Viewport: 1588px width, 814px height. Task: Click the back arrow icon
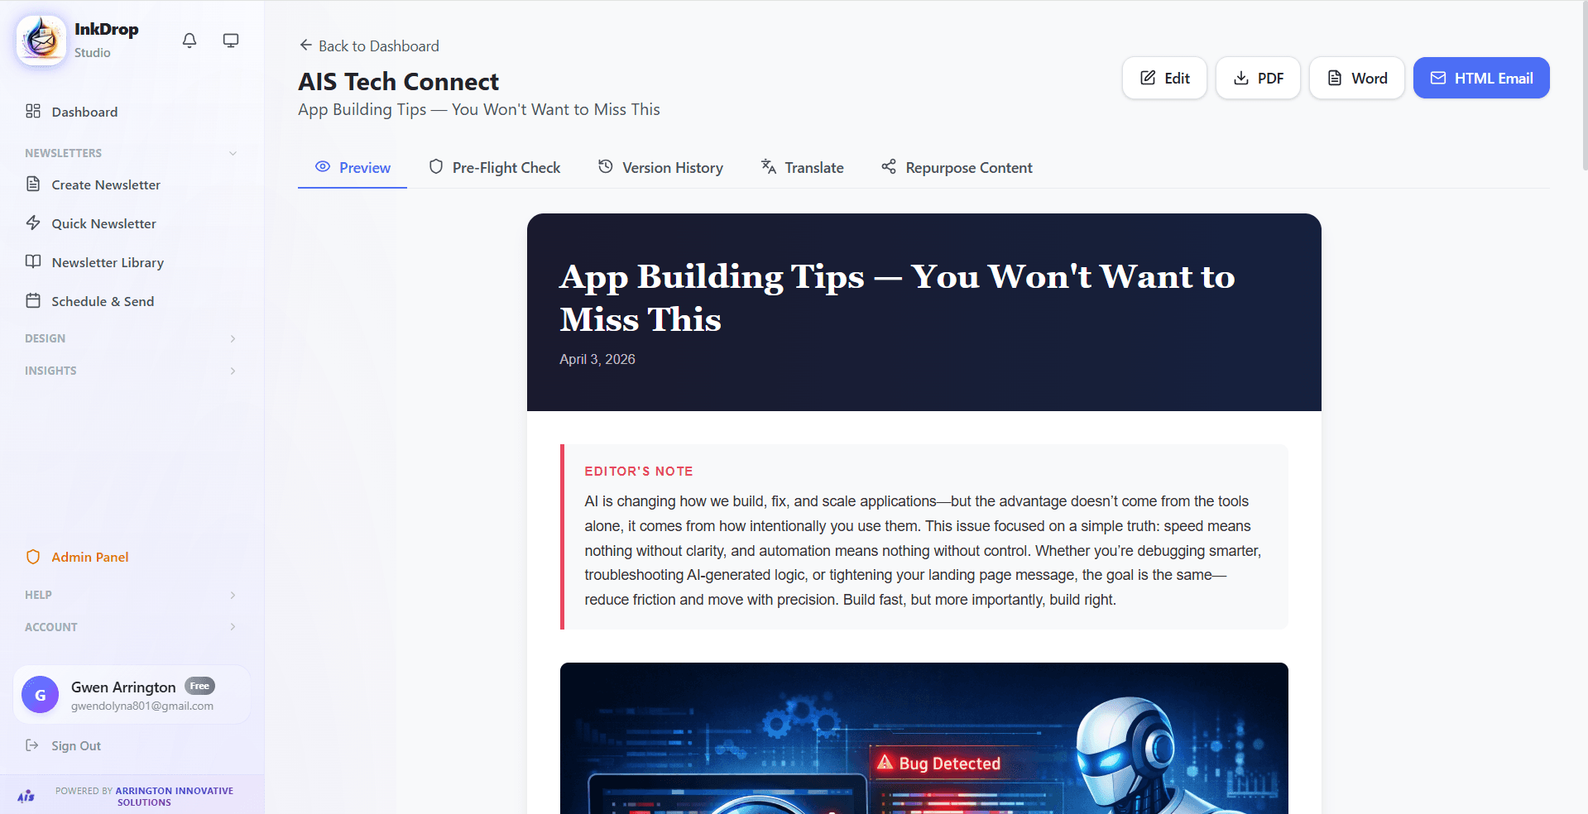pyautogui.click(x=305, y=45)
